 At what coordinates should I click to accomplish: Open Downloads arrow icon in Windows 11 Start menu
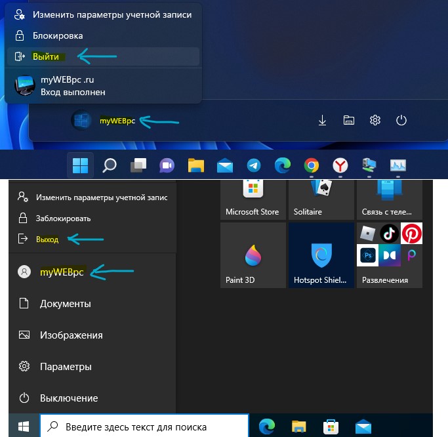point(322,120)
